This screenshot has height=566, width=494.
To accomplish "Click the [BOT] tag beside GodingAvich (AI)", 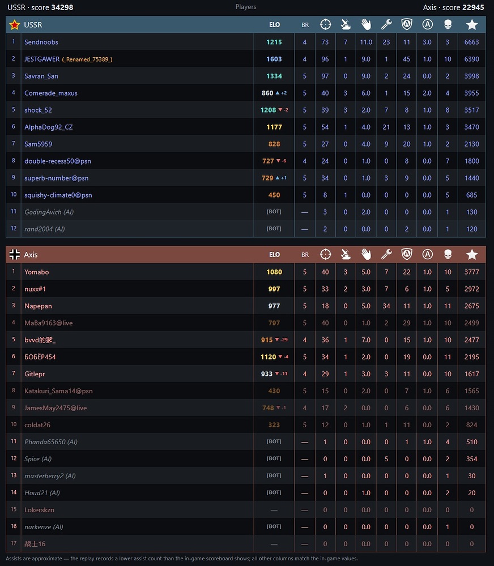I will (x=274, y=212).
